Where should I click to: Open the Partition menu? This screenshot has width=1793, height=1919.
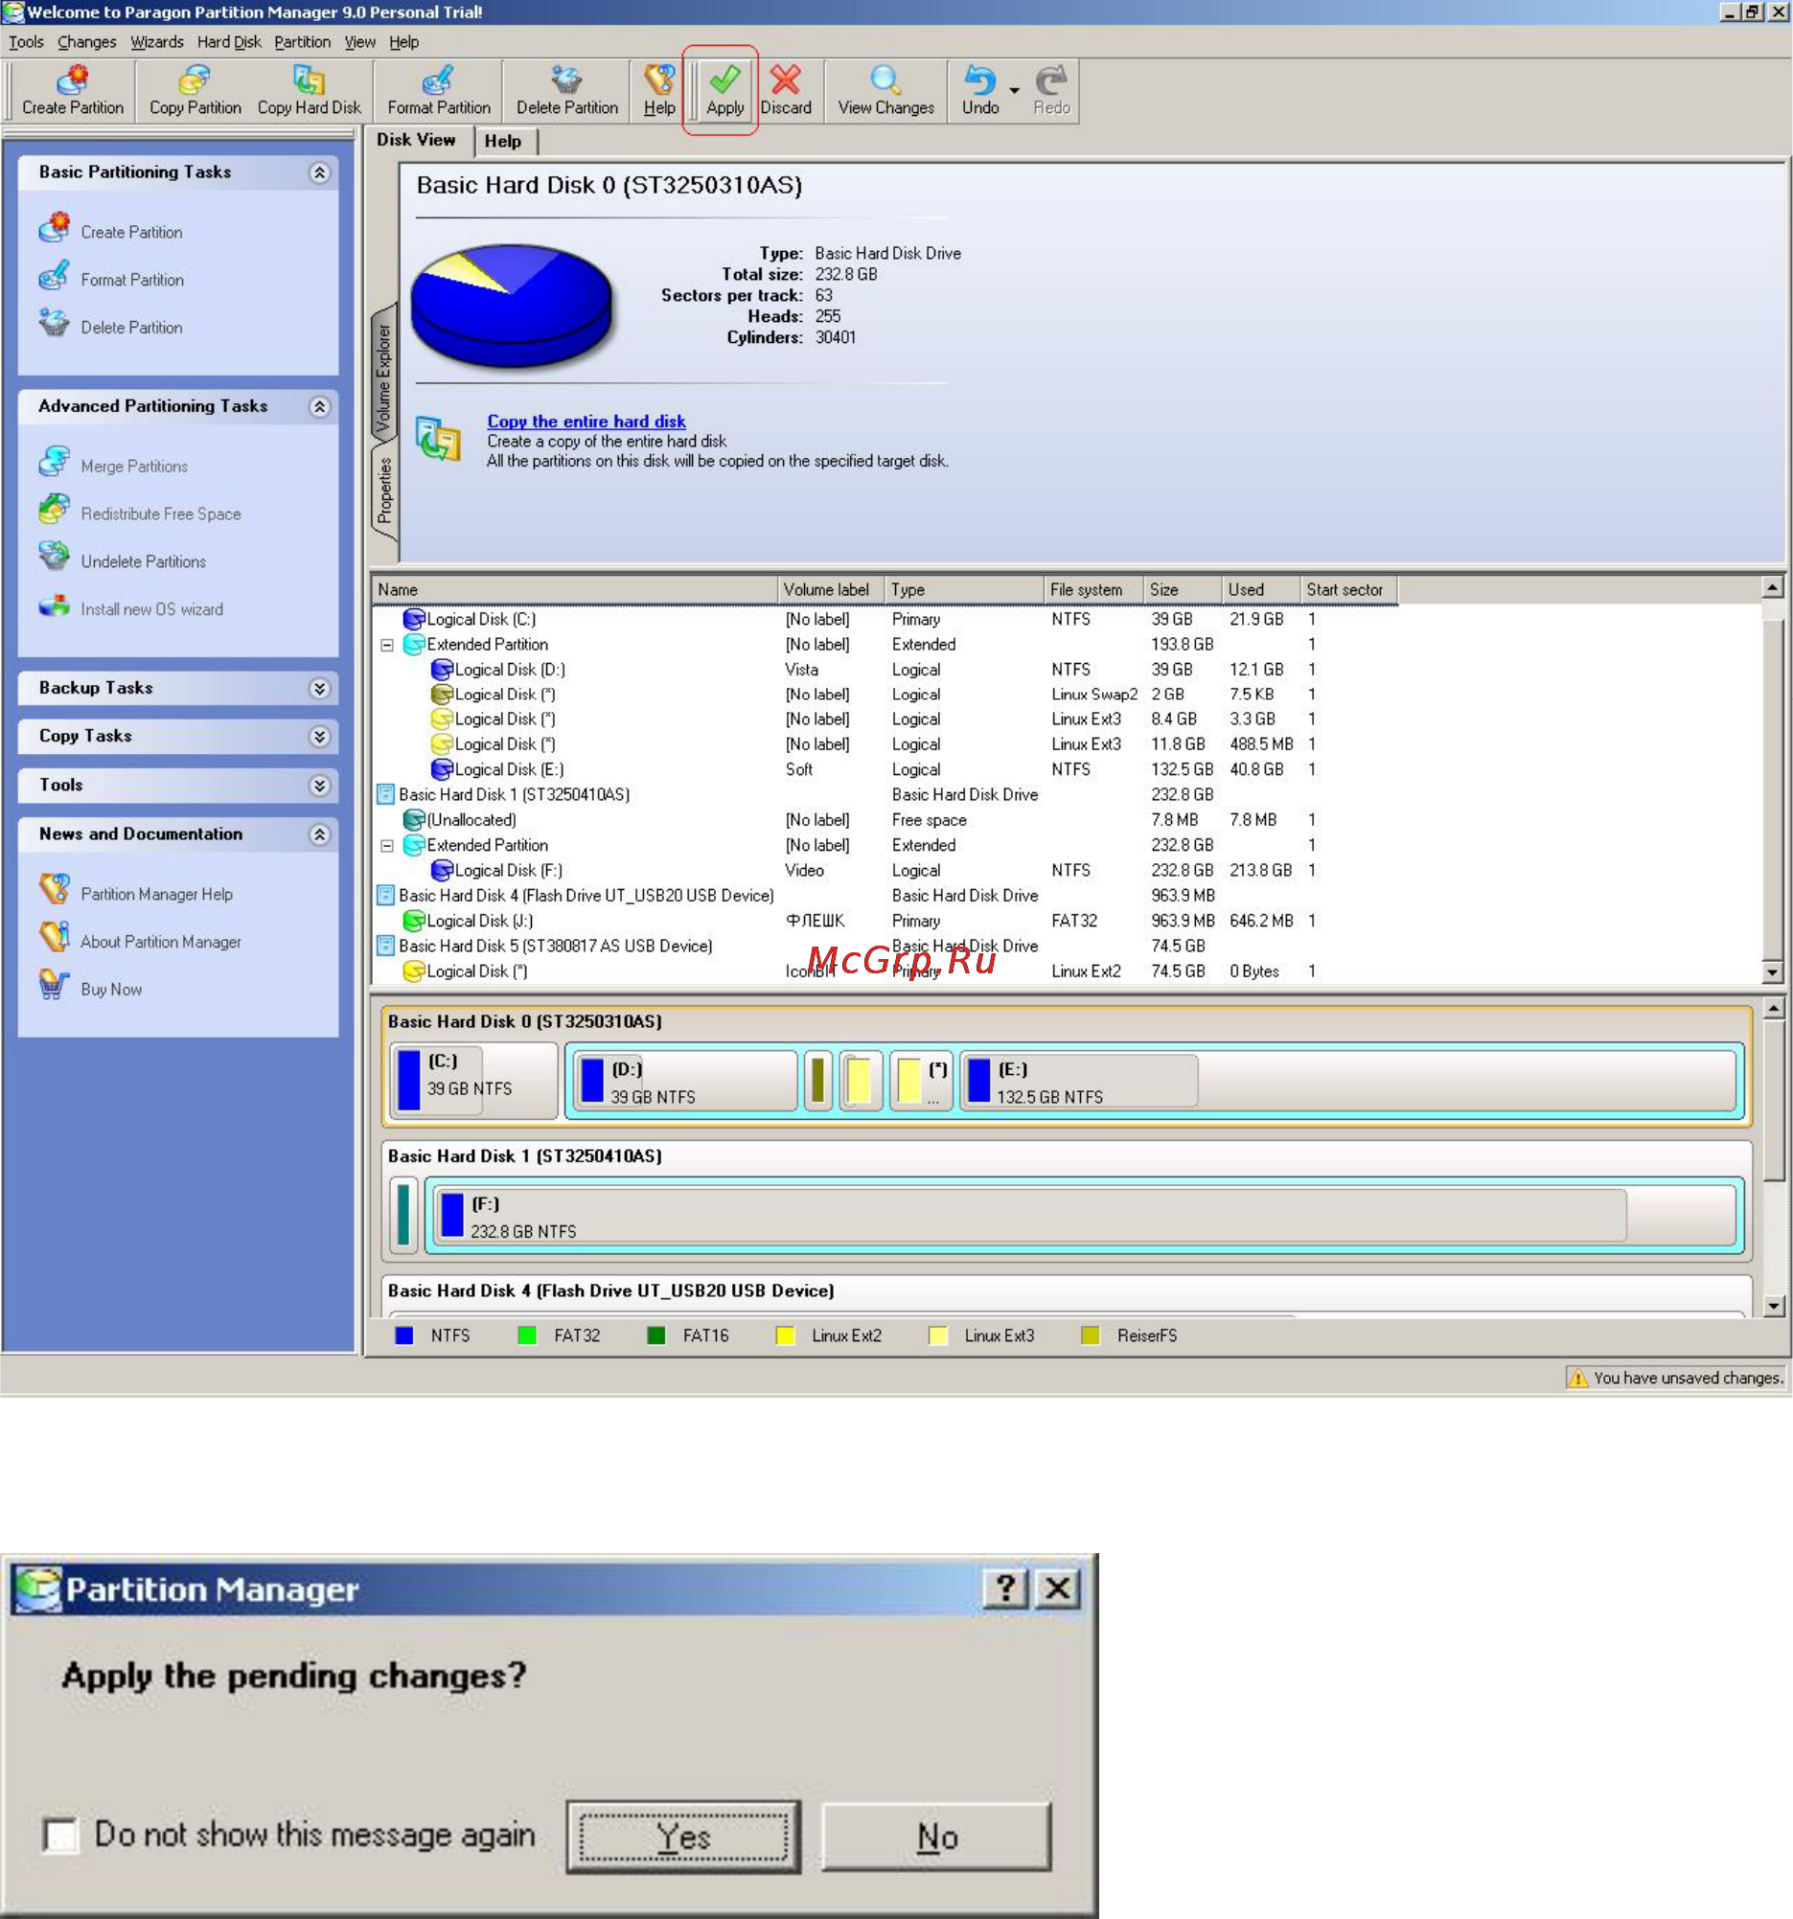pyautogui.click(x=302, y=42)
